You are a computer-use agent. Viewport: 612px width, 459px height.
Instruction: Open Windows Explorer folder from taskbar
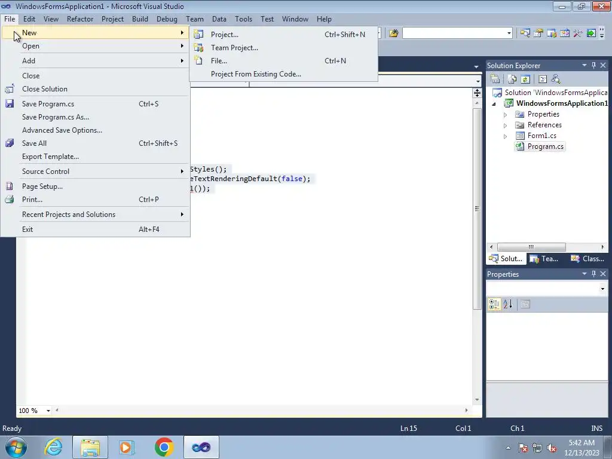[x=90, y=447]
